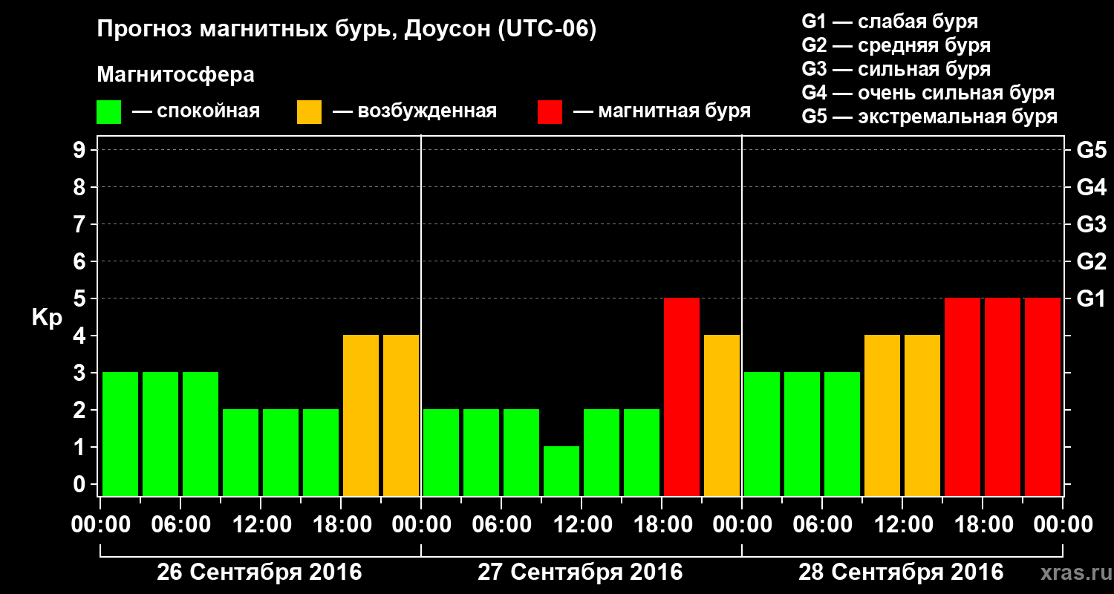Viewport: 1114px width, 594px height.
Task: Click the right-axis 'G3' tick label
Action: [x=1092, y=224]
